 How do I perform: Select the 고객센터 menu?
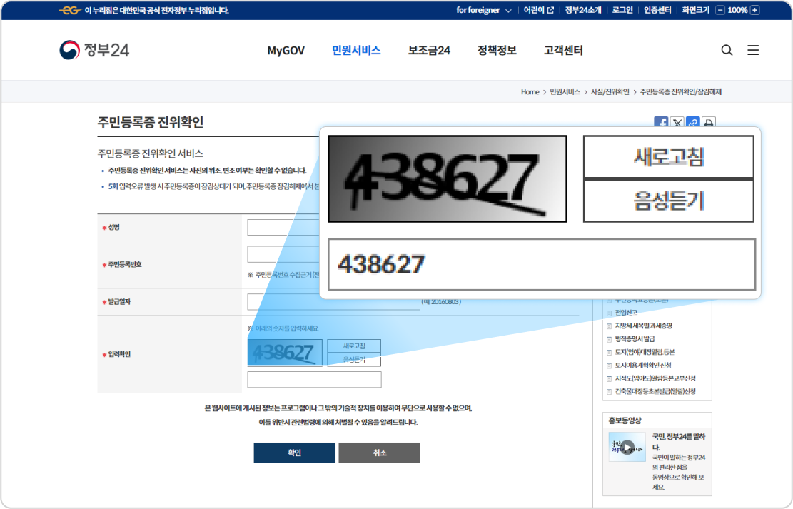coord(563,50)
